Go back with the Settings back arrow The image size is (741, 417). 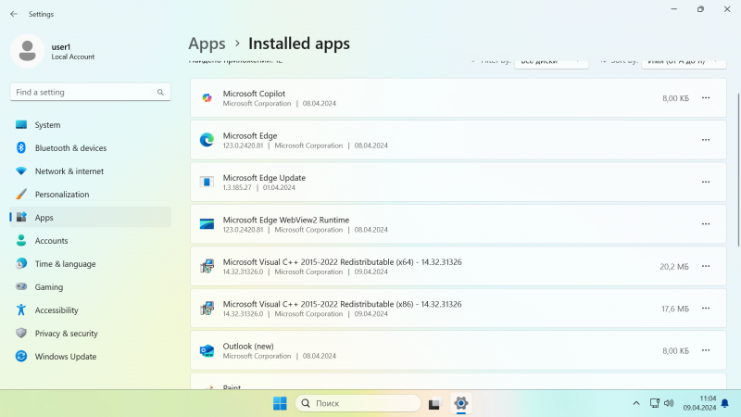pyautogui.click(x=14, y=14)
